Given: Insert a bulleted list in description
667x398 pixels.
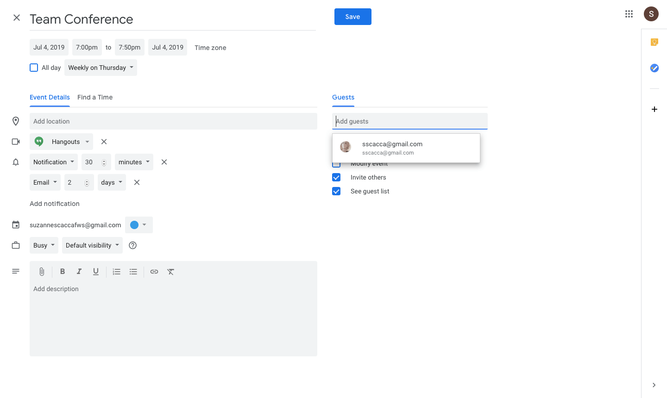Looking at the screenshot, I should pos(133,272).
